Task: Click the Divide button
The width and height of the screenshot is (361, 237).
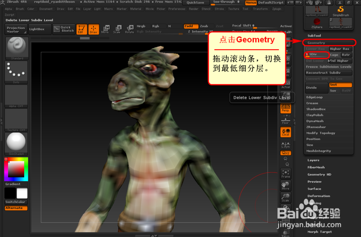Action: tap(317, 88)
